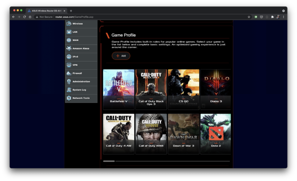
Task: Select Call of Duty Black Ops 3 card
Action: pos(151,89)
